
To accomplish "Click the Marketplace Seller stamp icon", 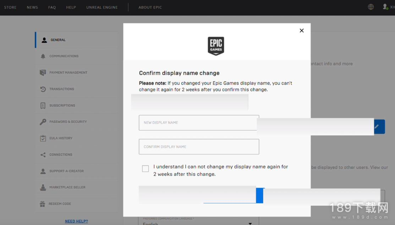I will coord(43,187).
